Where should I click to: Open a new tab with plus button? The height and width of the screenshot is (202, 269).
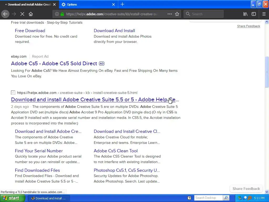point(122,4)
